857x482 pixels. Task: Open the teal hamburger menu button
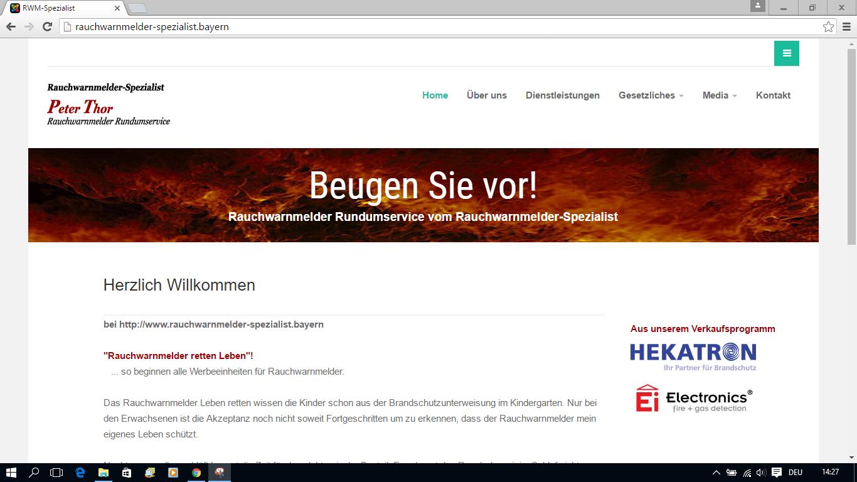tap(786, 53)
